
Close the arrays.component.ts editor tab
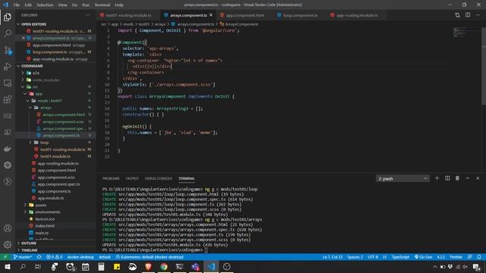pyautogui.click(x=211, y=15)
